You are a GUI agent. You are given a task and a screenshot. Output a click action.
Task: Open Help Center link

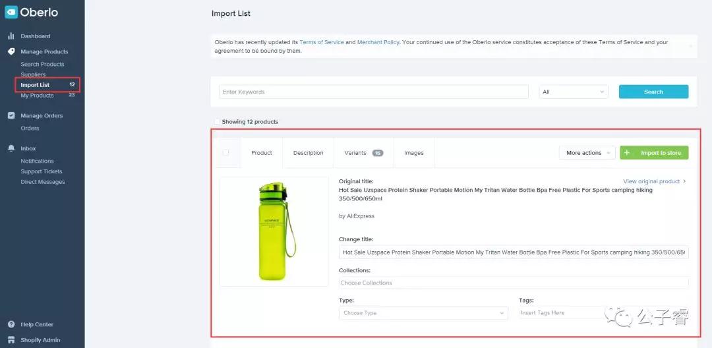(x=37, y=324)
